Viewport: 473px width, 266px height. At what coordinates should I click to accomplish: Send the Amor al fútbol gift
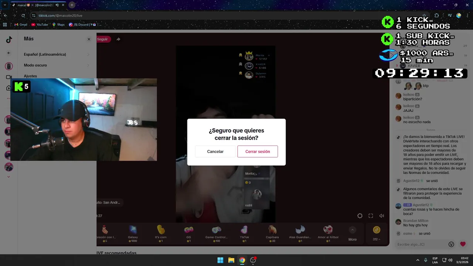pos(328,233)
